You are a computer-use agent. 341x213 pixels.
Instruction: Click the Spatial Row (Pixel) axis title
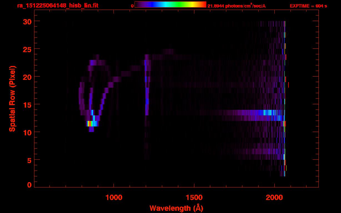tap(12, 98)
